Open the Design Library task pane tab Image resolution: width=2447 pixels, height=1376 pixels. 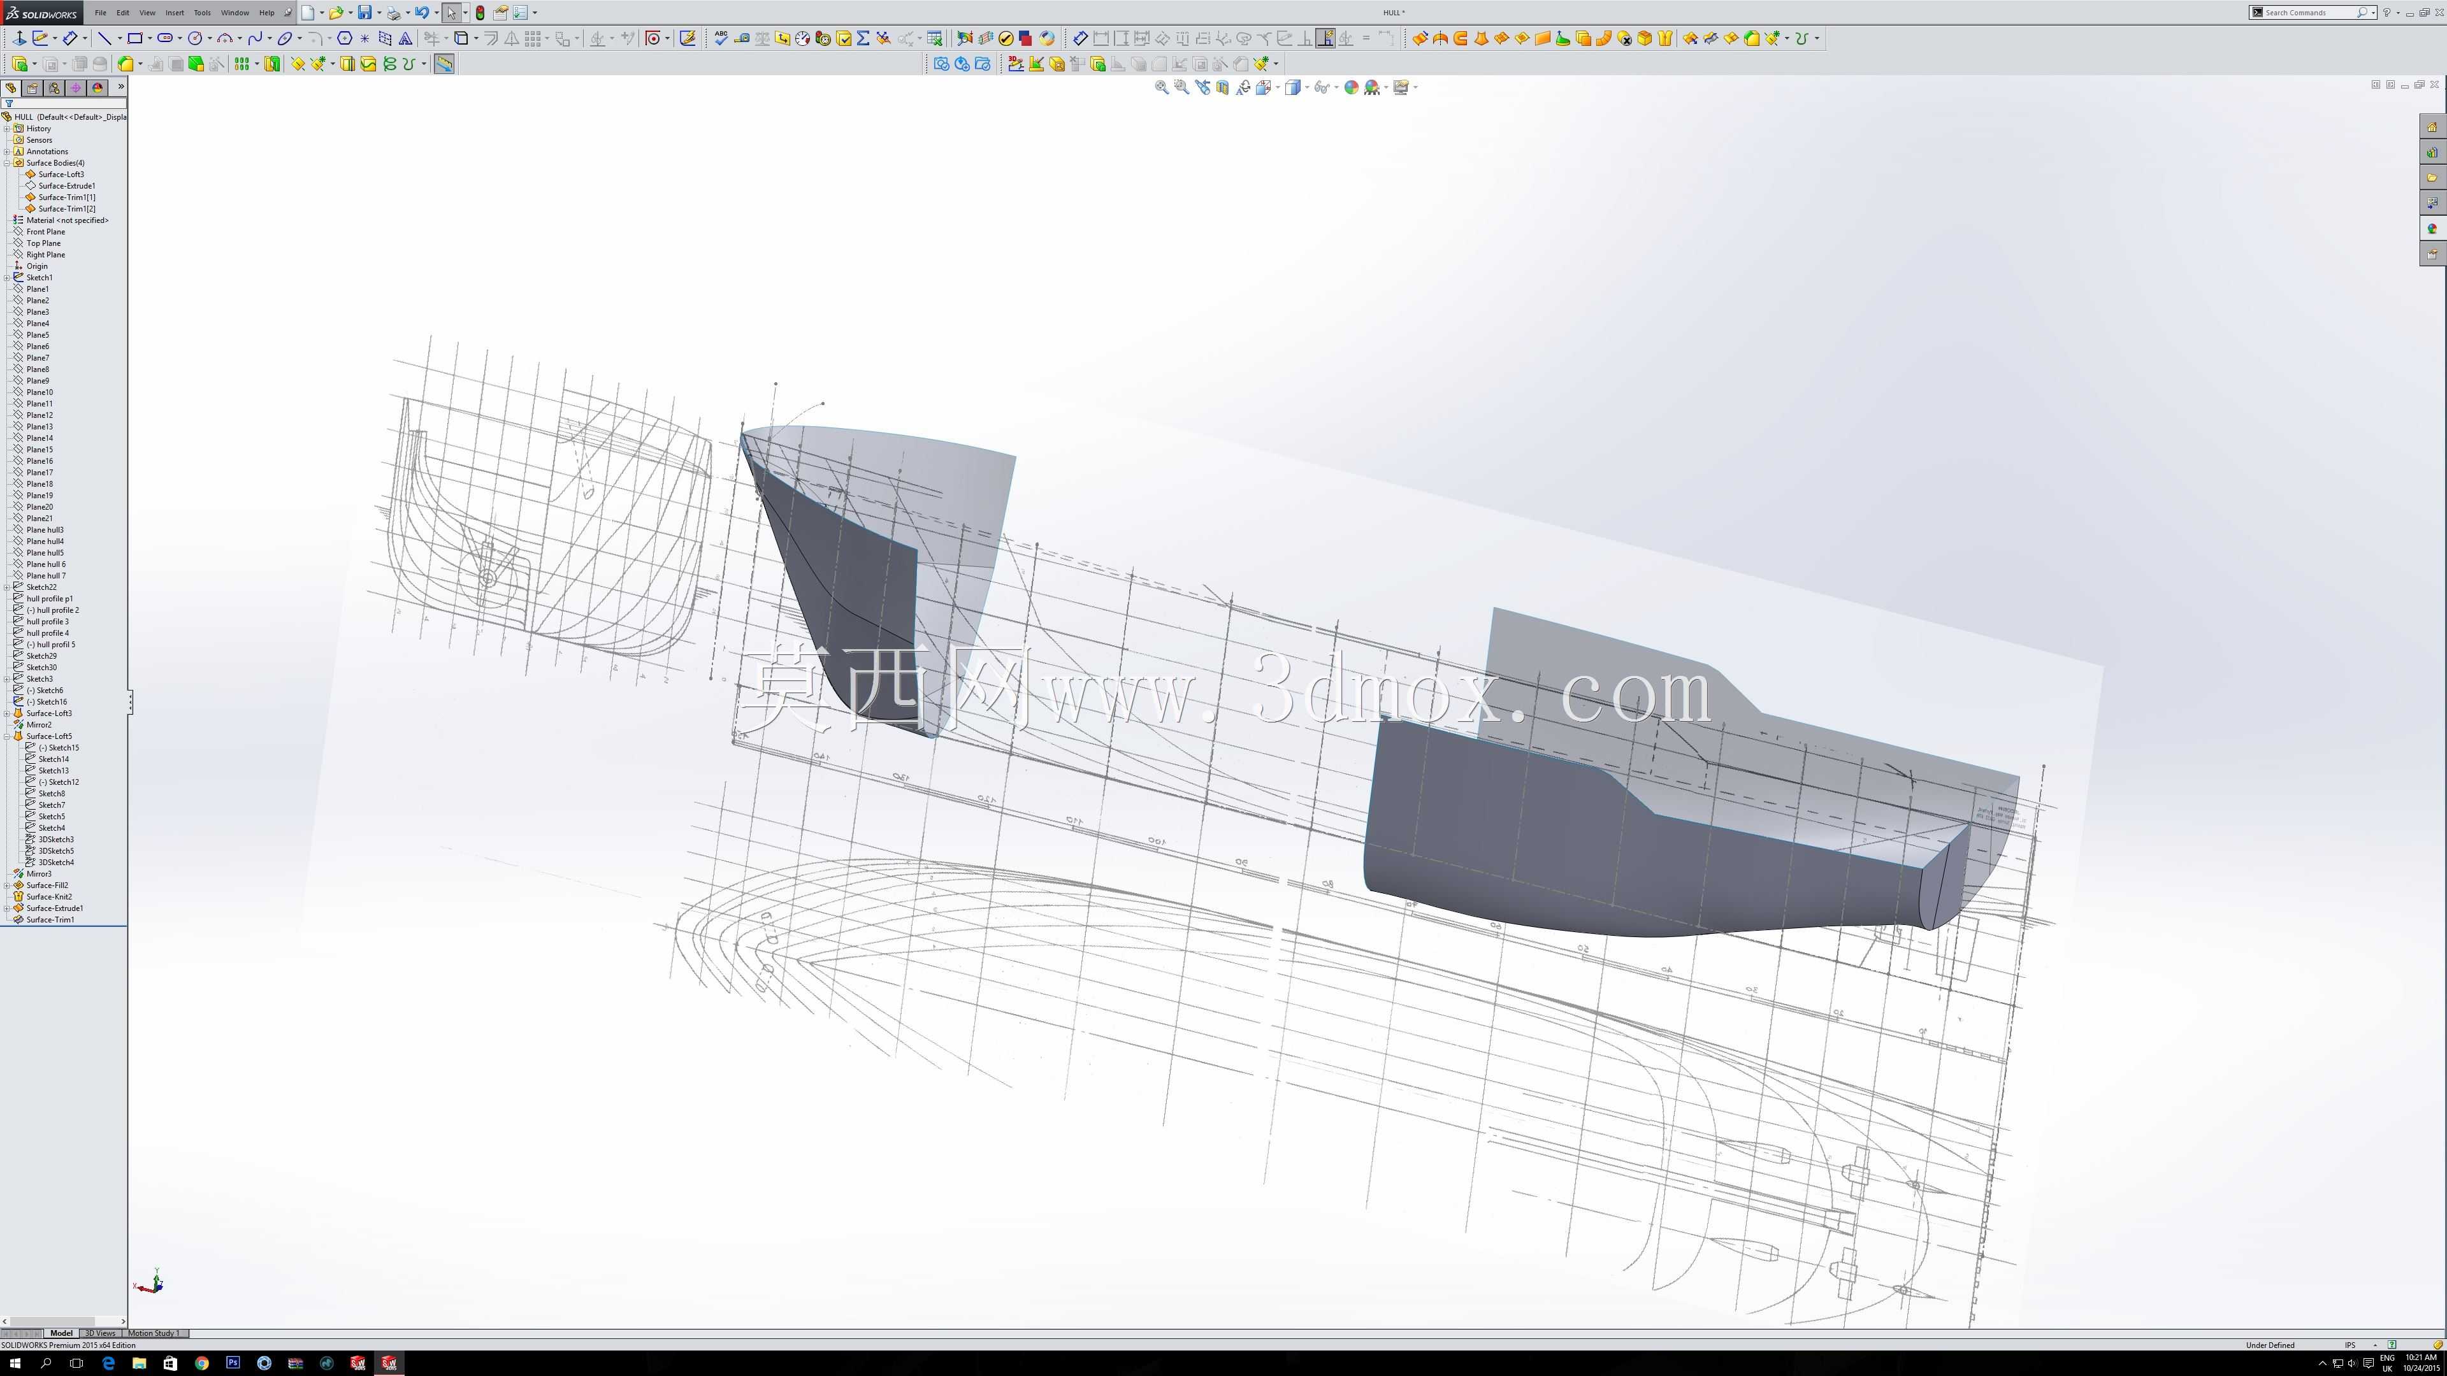coord(2432,152)
